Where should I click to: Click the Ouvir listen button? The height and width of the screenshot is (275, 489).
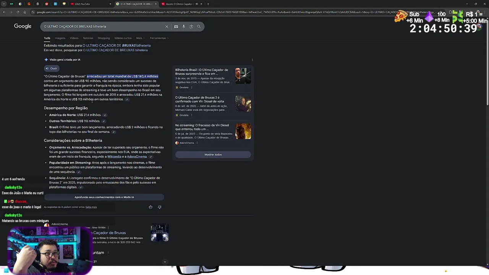[x=51, y=68]
